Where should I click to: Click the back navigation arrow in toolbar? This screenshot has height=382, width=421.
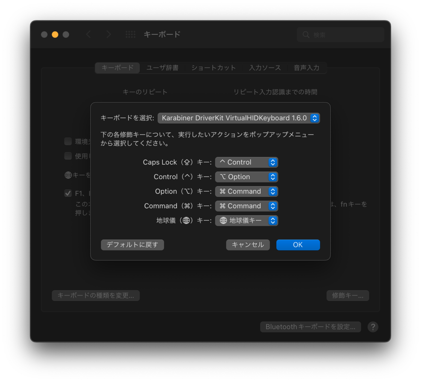pos(88,35)
